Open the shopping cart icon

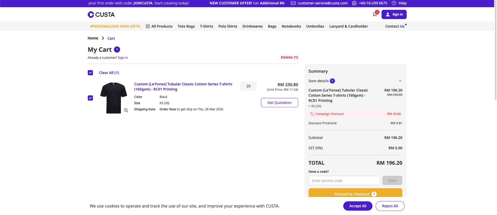coord(375,15)
